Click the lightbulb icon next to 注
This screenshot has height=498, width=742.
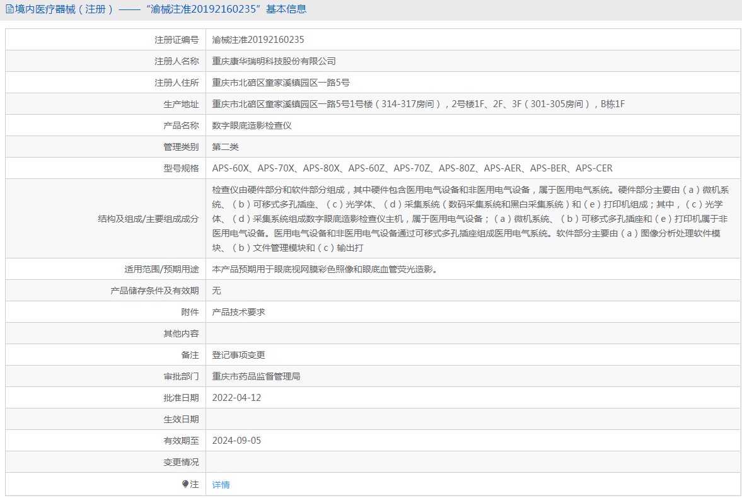pos(185,484)
